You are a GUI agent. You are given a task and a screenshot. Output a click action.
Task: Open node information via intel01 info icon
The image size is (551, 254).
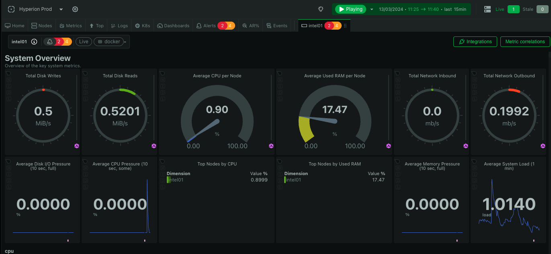[35, 41]
